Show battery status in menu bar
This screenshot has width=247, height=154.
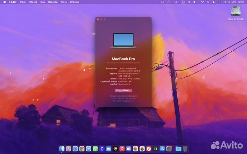click(x=195, y=2)
